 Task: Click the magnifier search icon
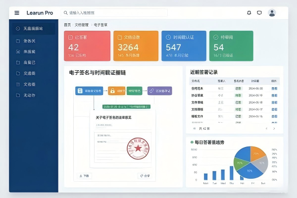coord(65,13)
